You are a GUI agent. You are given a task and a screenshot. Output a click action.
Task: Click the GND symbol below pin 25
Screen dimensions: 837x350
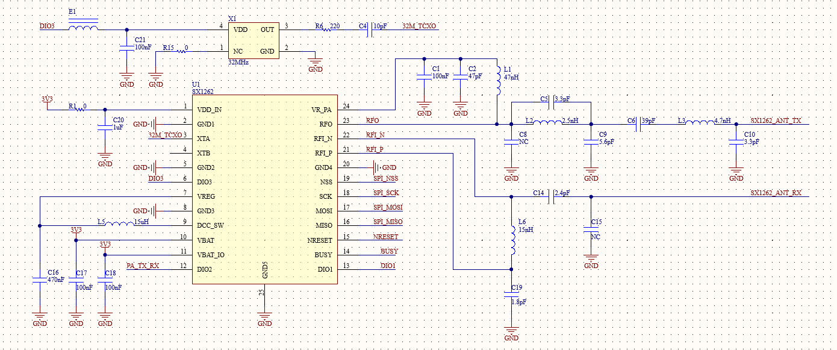[264, 320]
